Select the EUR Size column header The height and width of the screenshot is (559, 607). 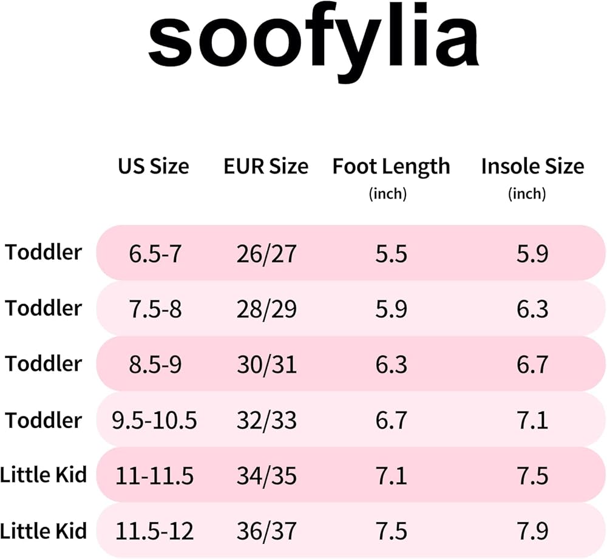click(x=266, y=166)
